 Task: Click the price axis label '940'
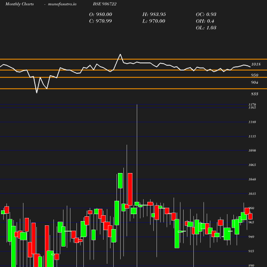(x=251, y=237)
